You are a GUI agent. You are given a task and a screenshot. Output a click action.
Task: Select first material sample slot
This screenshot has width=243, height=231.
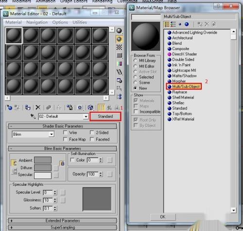(14, 36)
